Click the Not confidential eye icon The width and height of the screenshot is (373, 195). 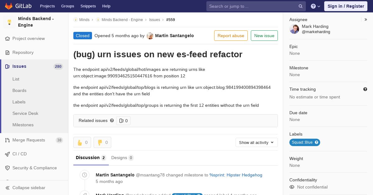click(x=292, y=187)
